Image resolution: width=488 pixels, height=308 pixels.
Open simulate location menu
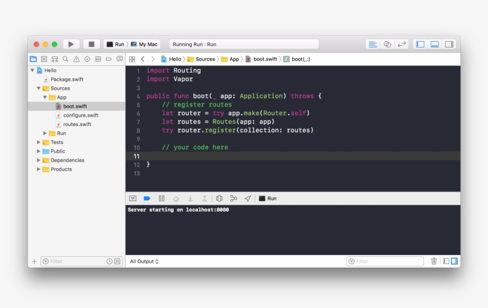point(248,198)
